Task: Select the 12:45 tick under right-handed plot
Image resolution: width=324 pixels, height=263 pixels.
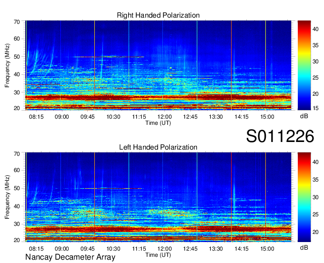Action: pyautogui.click(x=190, y=117)
